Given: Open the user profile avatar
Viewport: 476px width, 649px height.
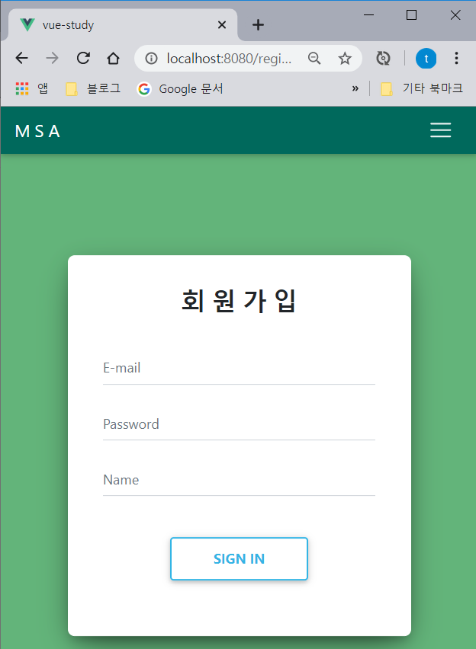Looking at the screenshot, I should click(x=426, y=59).
